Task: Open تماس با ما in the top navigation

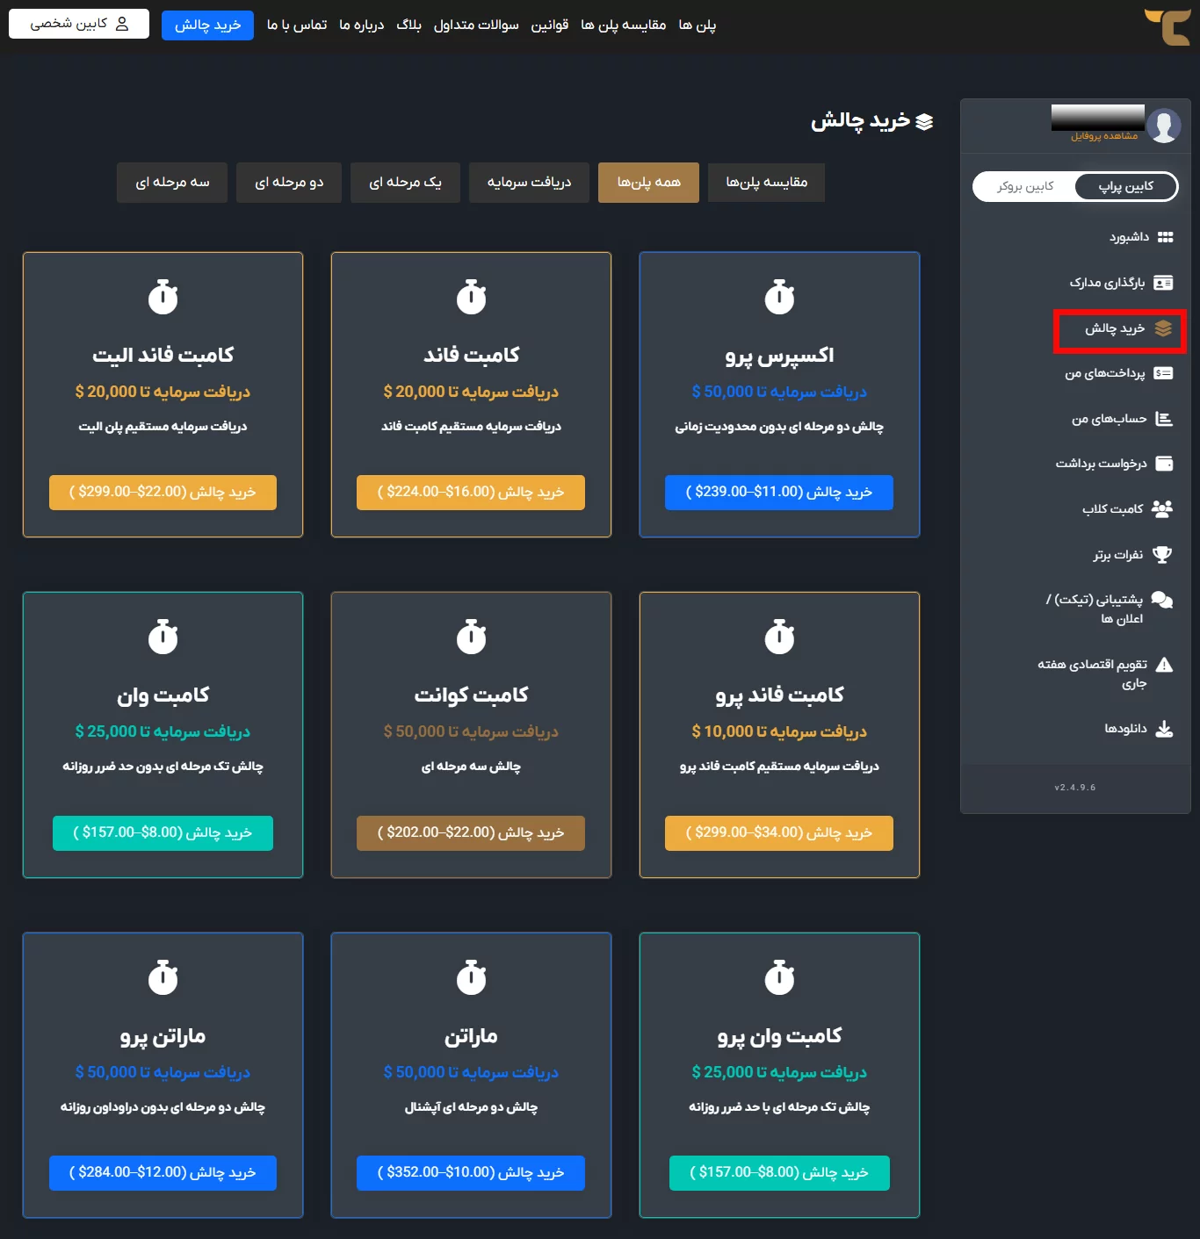Action: pos(297,25)
